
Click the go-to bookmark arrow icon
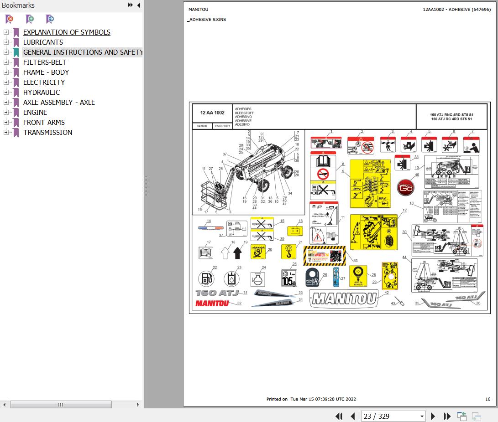tap(50, 19)
